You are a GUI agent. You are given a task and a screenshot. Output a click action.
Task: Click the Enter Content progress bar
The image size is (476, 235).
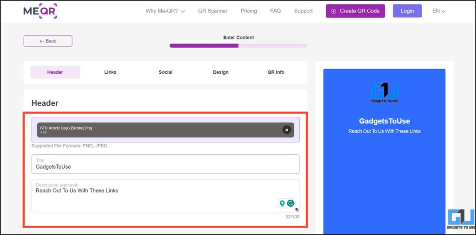238,45
